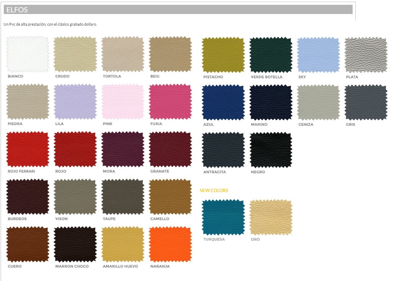Click the MARRON CHOCO label

coord(72,266)
